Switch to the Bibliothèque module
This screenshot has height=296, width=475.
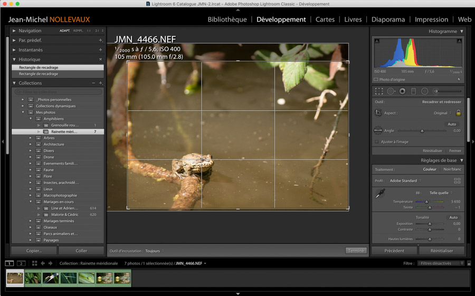(x=227, y=20)
